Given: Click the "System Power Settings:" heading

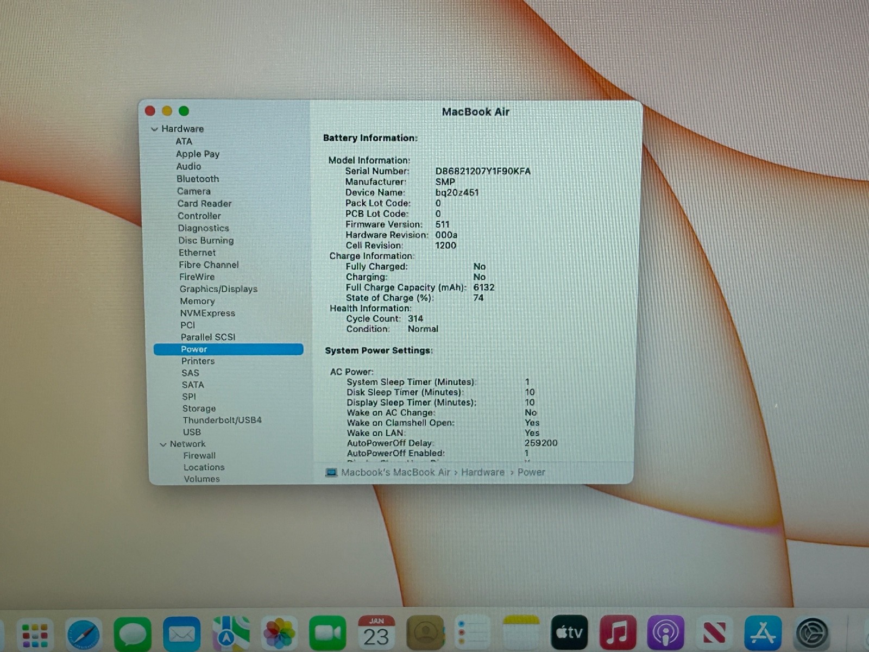Looking at the screenshot, I should (379, 350).
